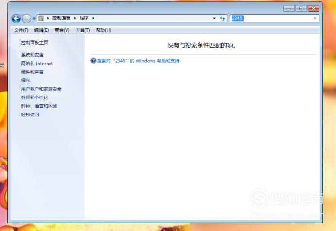Open 轻松访问 category
Screen dimensions: 336x231
point(30,115)
